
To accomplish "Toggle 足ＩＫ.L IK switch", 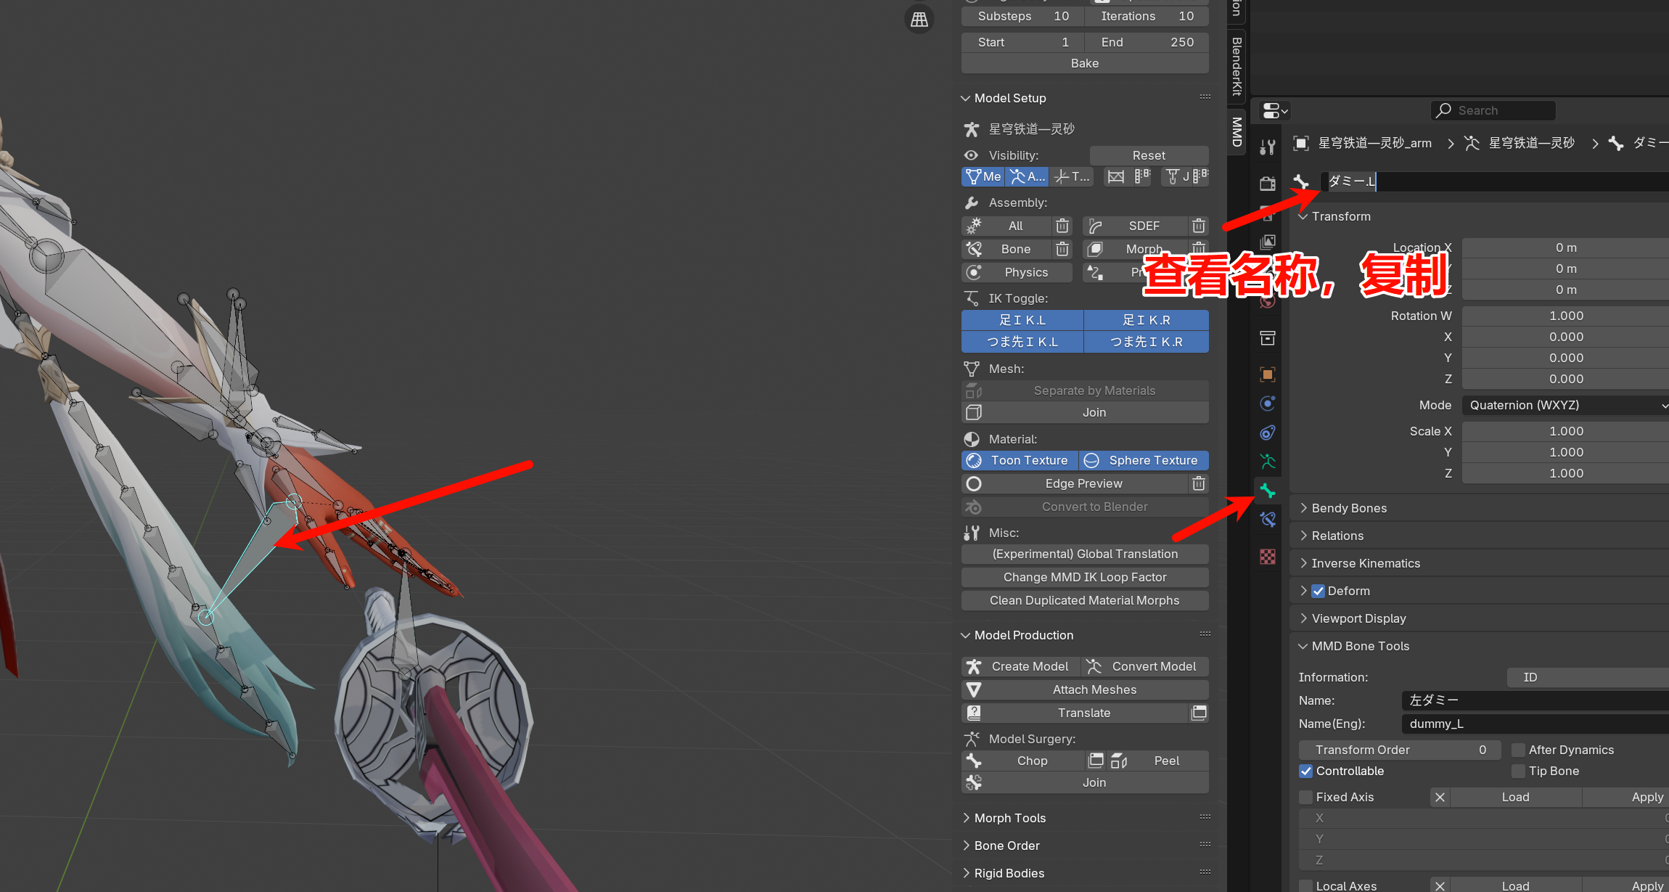I will [1022, 320].
